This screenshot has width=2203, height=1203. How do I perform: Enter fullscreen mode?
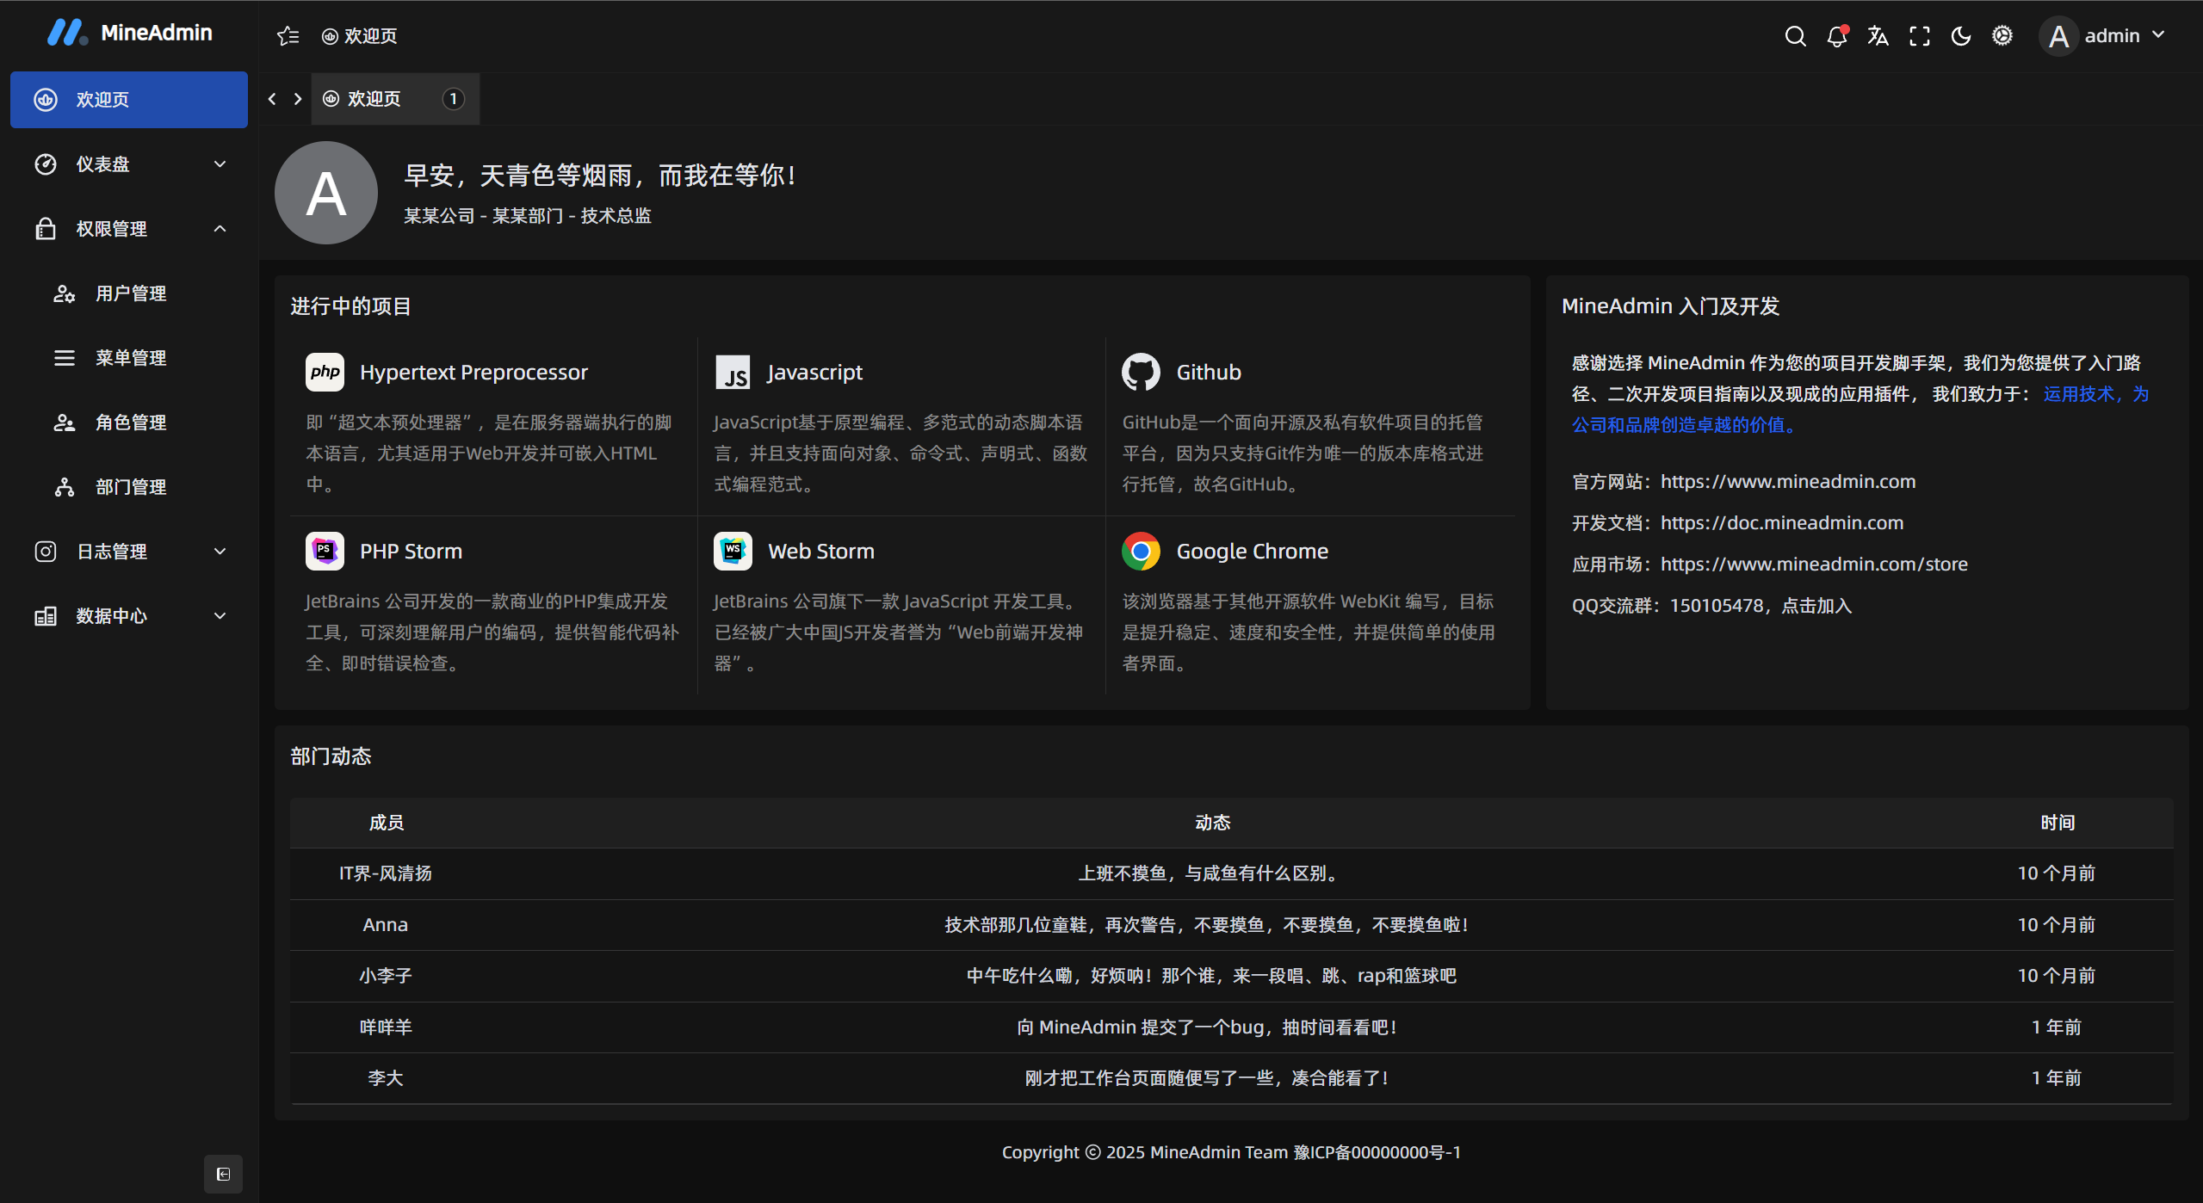click(1919, 35)
